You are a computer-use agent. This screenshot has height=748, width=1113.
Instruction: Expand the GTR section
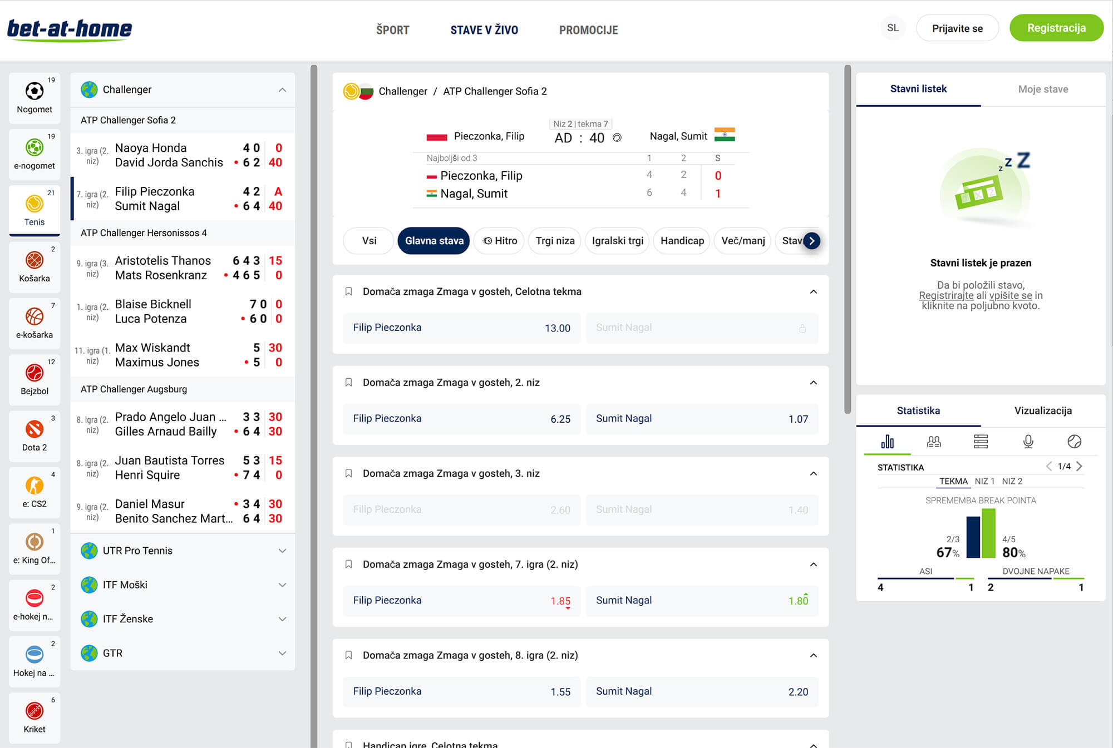tap(282, 653)
